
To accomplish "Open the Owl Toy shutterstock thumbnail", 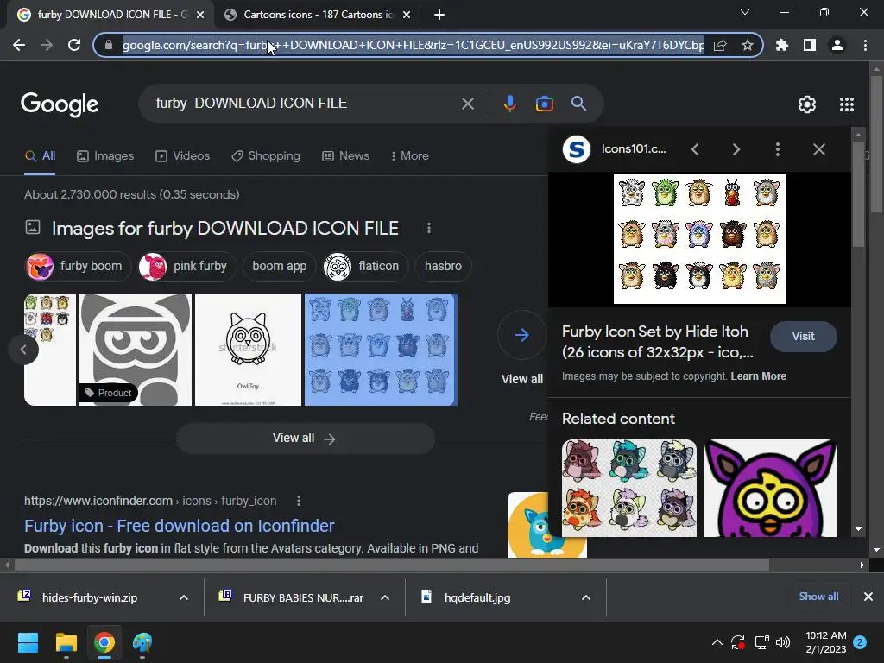I will pos(248,350).
